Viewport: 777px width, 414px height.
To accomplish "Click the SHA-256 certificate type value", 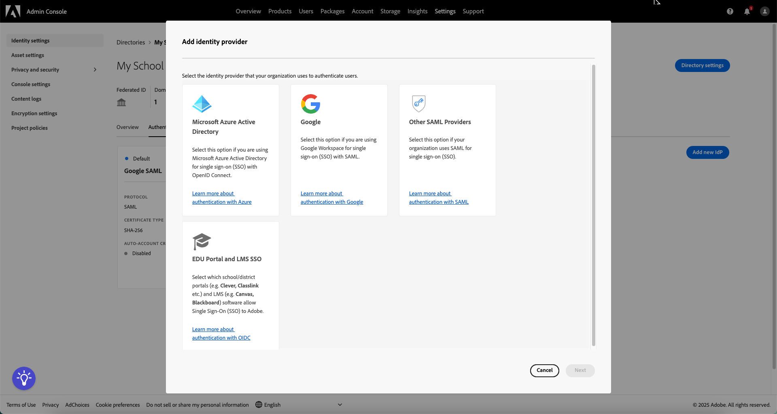I will tap(133, 230).
